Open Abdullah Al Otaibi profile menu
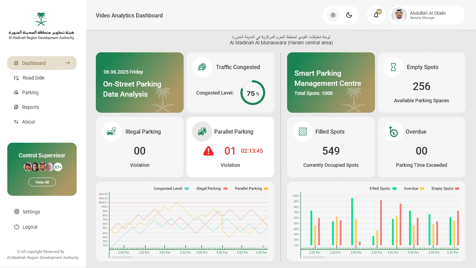The width and height of the screenshot is (476, 268). pos(428,15)
